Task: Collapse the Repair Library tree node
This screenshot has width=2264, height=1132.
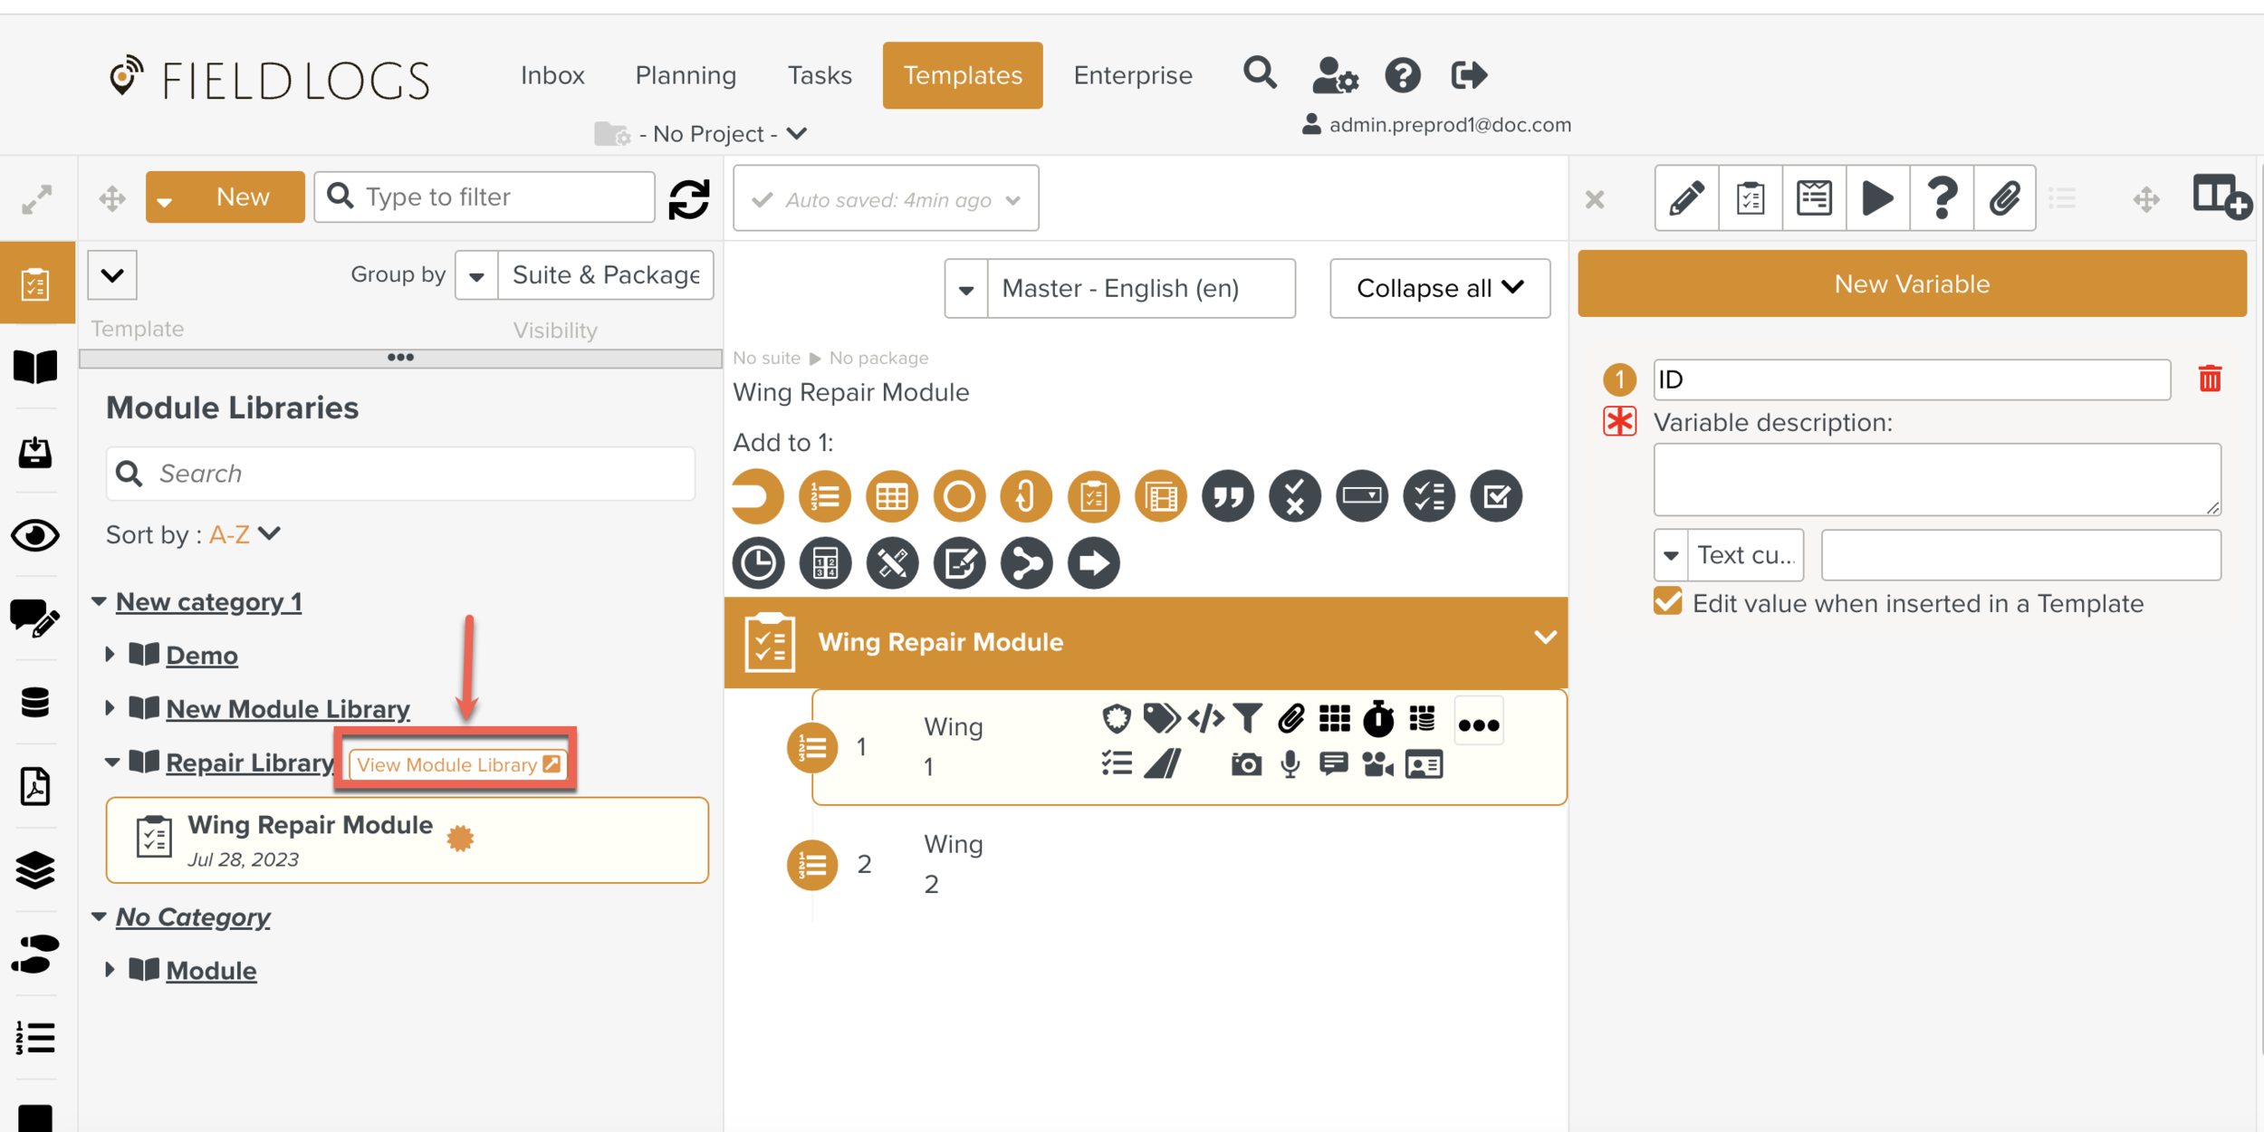Action: coord(111,763)
